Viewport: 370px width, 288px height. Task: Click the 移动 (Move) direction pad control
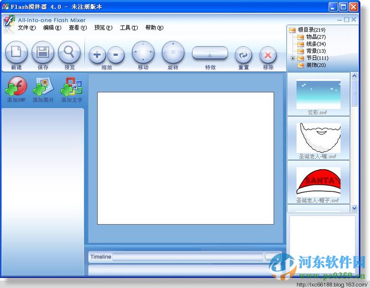coord(143,52)
